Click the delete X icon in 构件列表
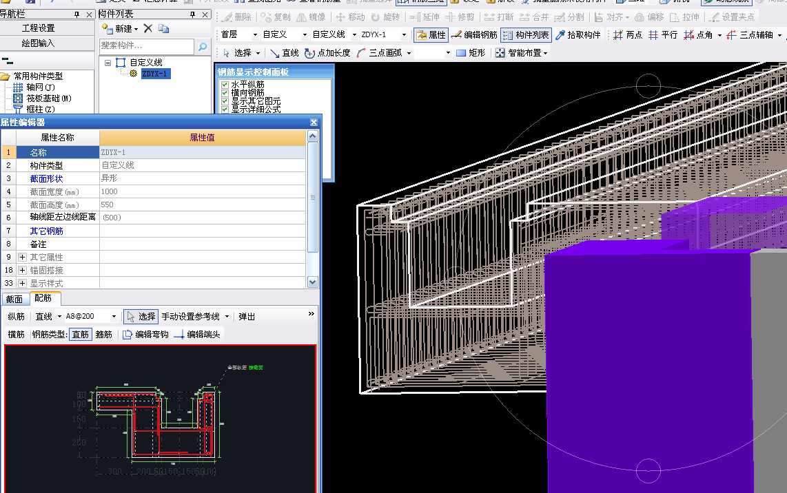Screen dimensions: 787x493 point(148,29)
